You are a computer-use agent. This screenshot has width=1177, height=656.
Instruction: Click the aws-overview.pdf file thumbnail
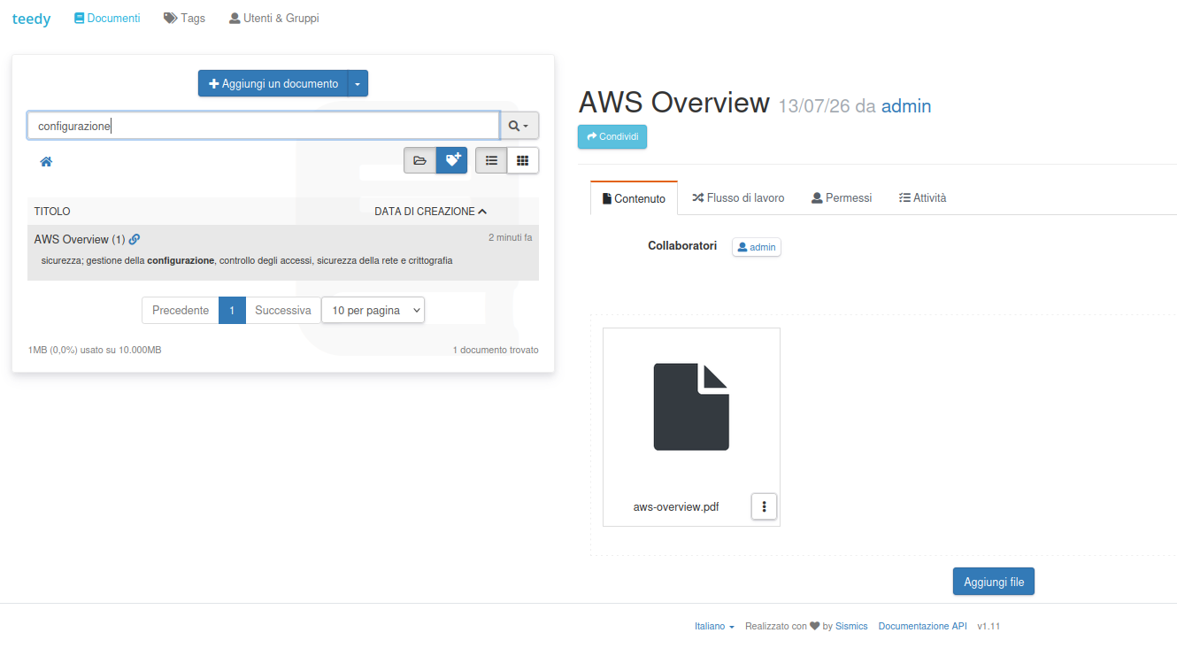pos(691,407)
